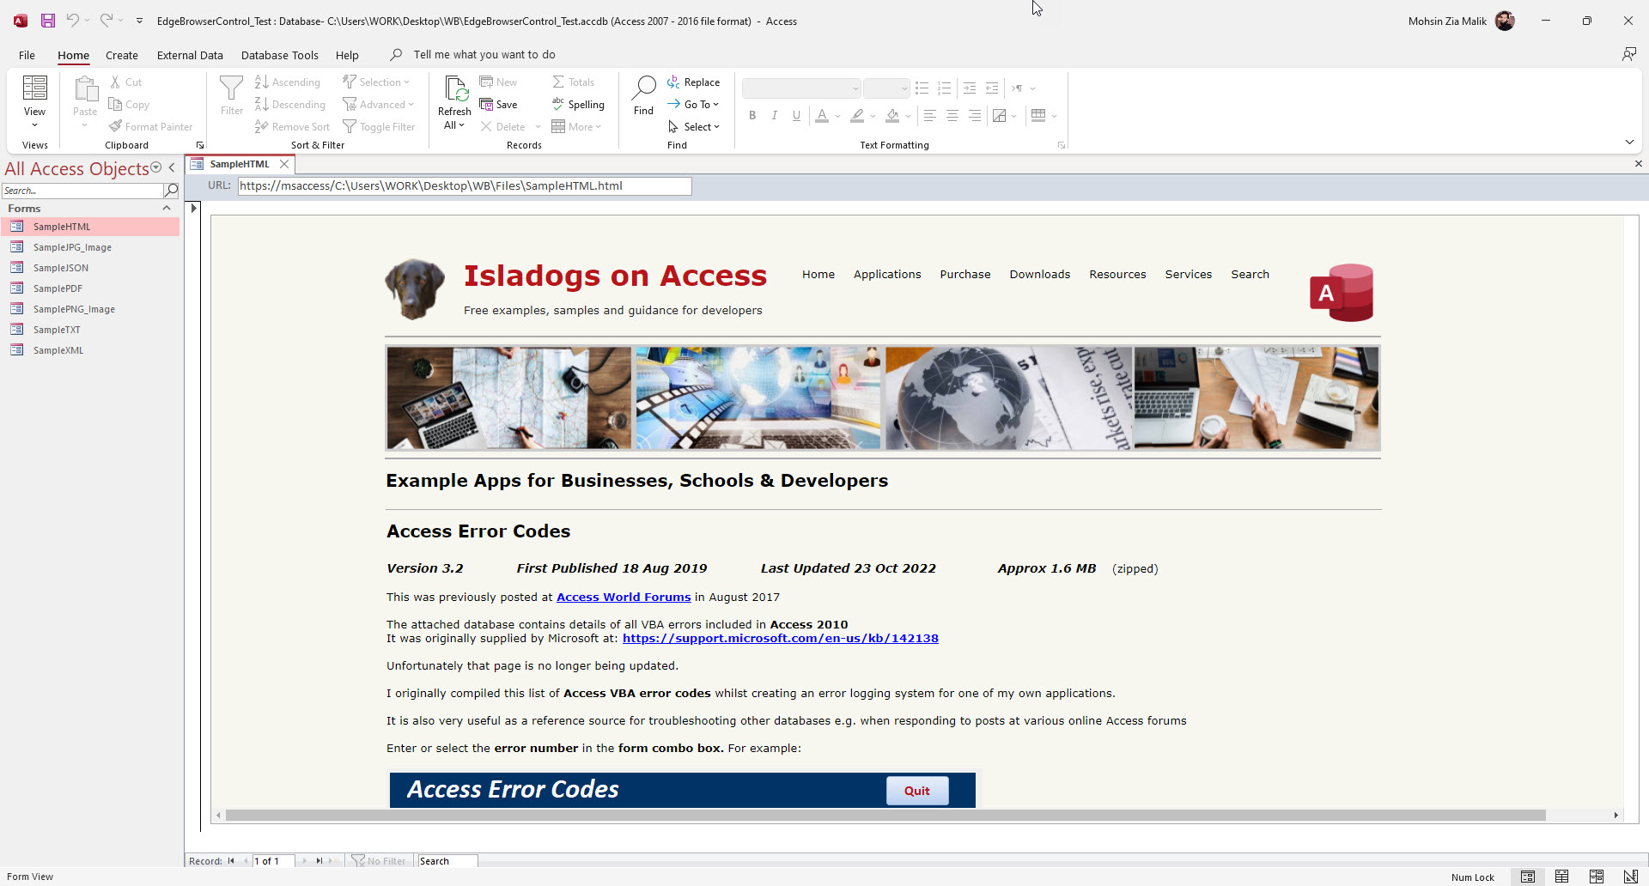Click the horizontal scrollbar of the web page
The image size is (1649, 886).
tap(885, 816)
